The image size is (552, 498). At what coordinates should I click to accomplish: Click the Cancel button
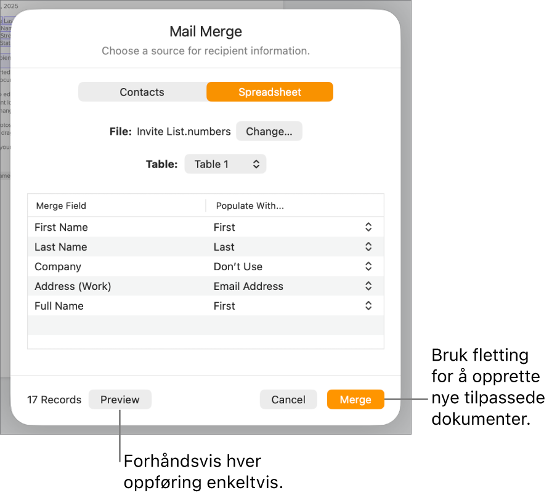point(288,400)
